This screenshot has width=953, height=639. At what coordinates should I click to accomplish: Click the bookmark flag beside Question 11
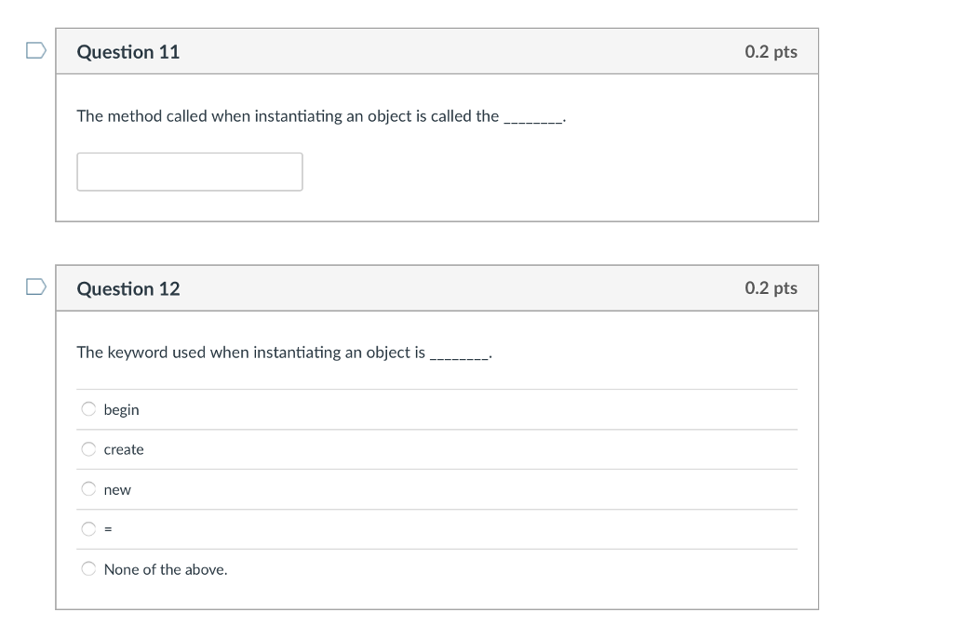pos(34,51)
